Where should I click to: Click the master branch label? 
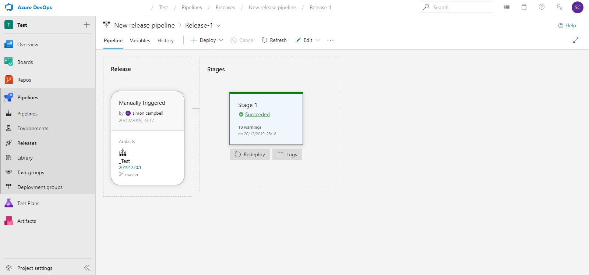tap(132, 175)
